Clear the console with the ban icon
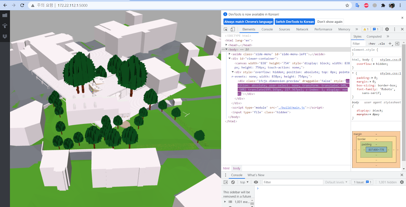 pos(233,182)
